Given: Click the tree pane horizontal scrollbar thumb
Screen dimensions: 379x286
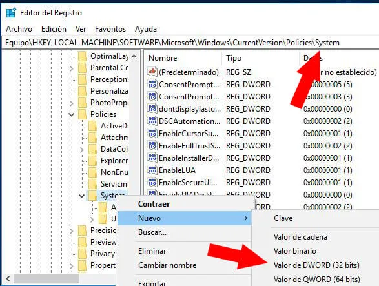Looking at the screenshot, I should tap(46, 278).
